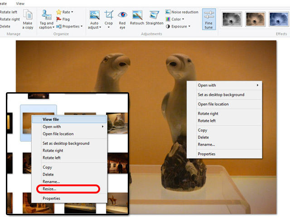Screen dimensions: 290x217
Task: Open the View ribbon tab
Action: point(20,4)
